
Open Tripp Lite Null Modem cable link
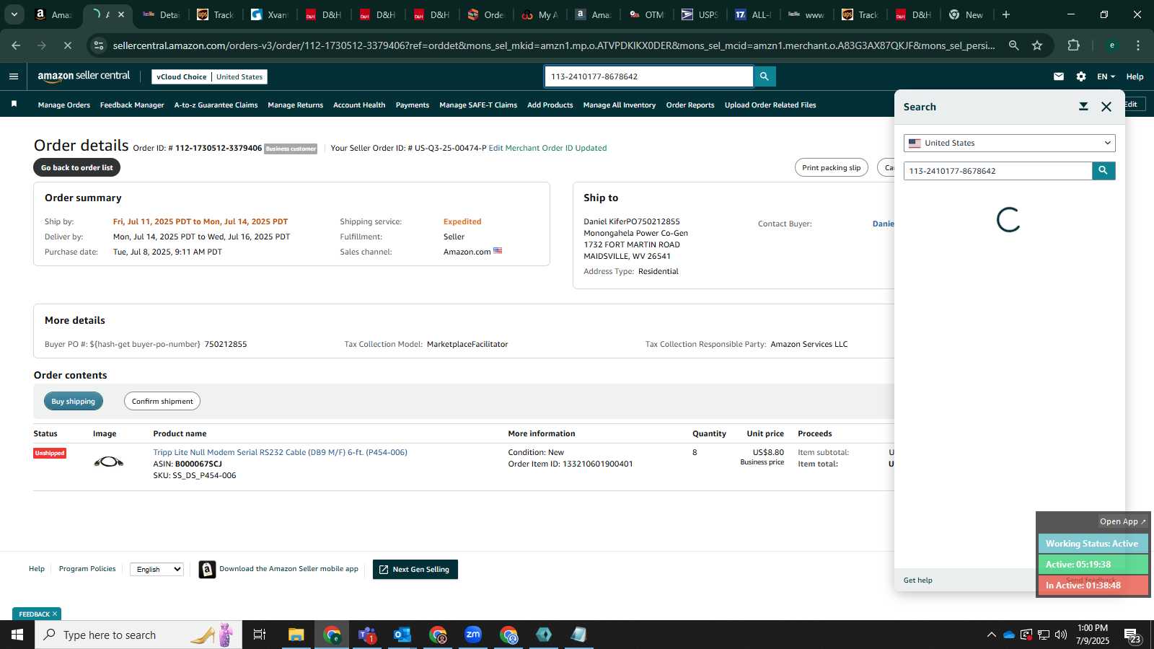coord(280,452)
